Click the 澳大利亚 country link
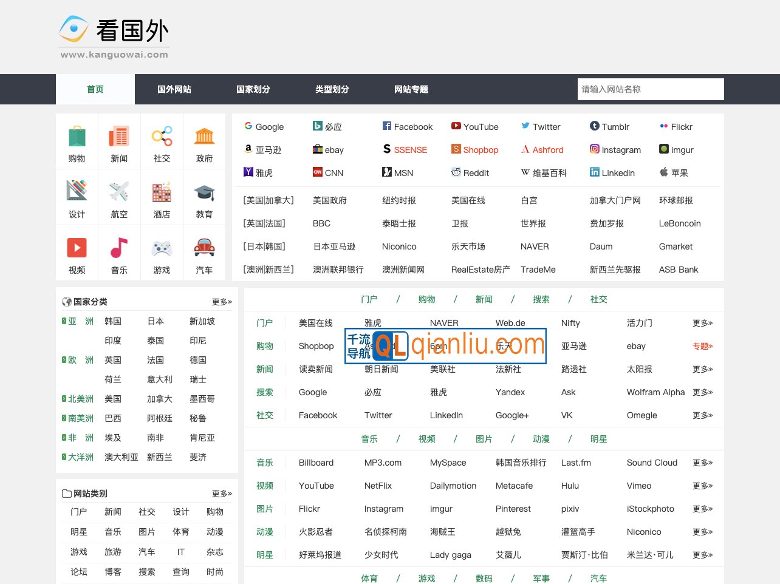Viewport: 780px width, 584px height. pos(121,457)
